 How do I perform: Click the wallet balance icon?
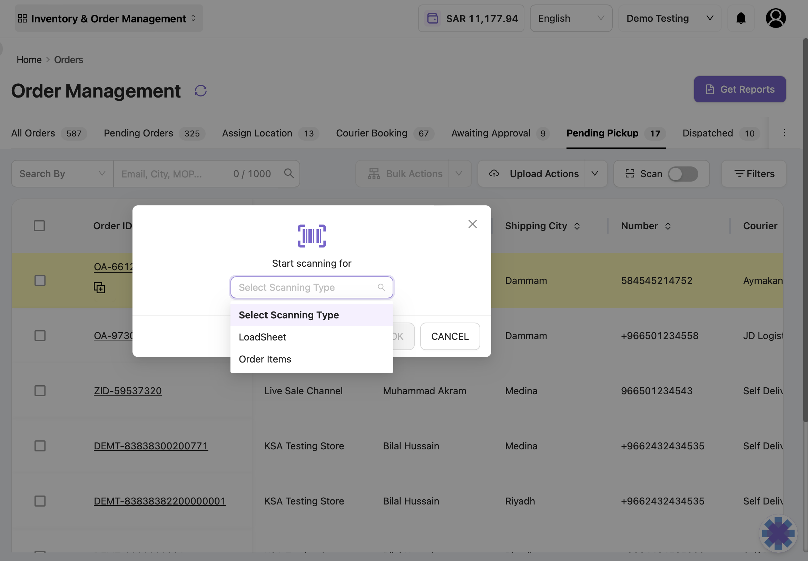[x=432, y=18]
